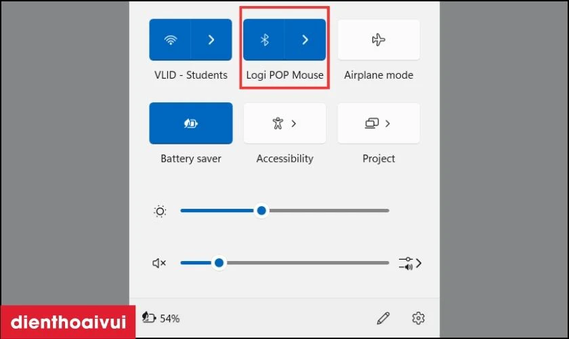This screenshot has height=339, width=569.
Task: Turn off the Battery saver tile
Action: point(191,123)
